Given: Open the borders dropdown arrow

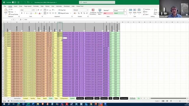Looking at the screenshot, I should (x=33, y=13).
